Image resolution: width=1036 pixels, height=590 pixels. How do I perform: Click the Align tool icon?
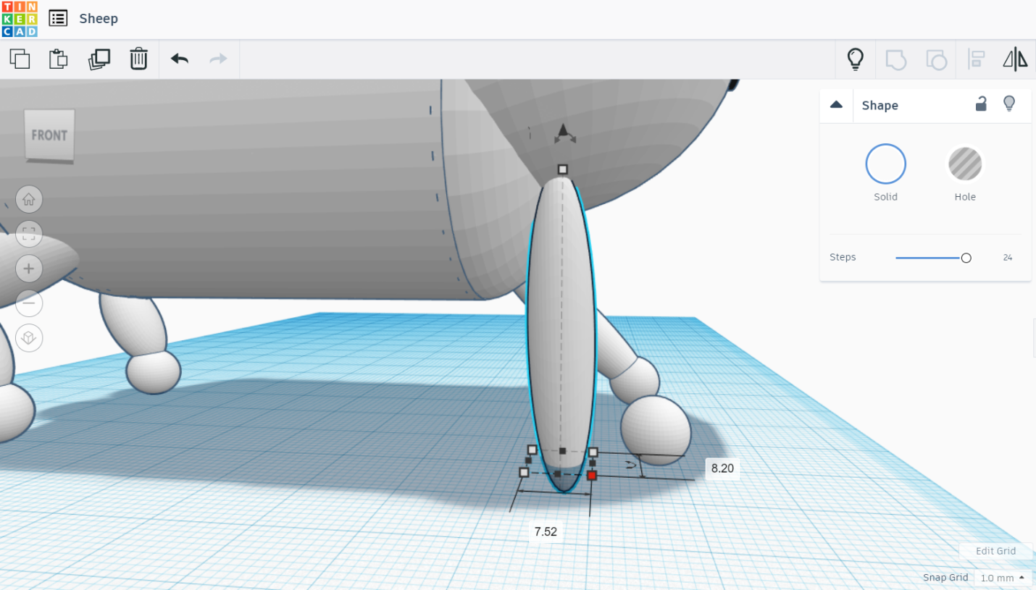976,59
